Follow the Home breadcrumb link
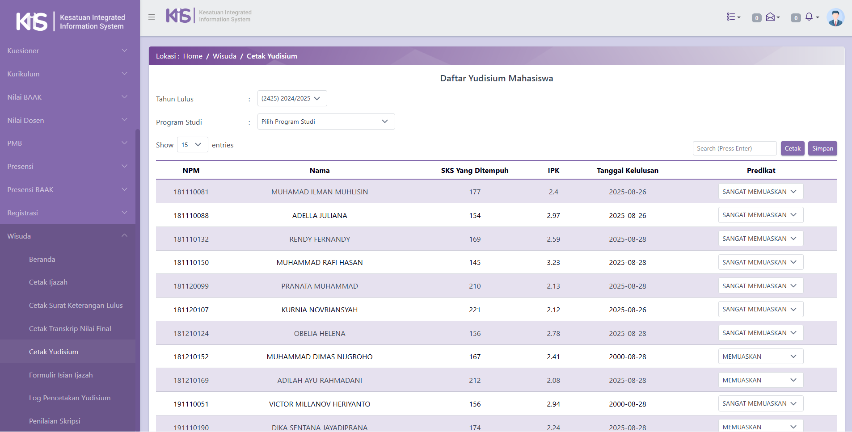Viewport: 852px width, 432px height. pyautogui.click(x=193, y=56)
